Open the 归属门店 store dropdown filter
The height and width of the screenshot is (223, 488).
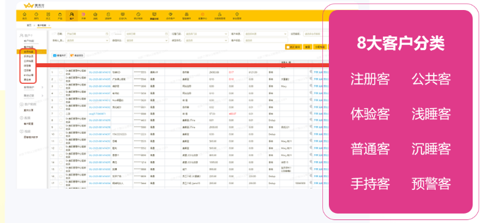(207, 34)
